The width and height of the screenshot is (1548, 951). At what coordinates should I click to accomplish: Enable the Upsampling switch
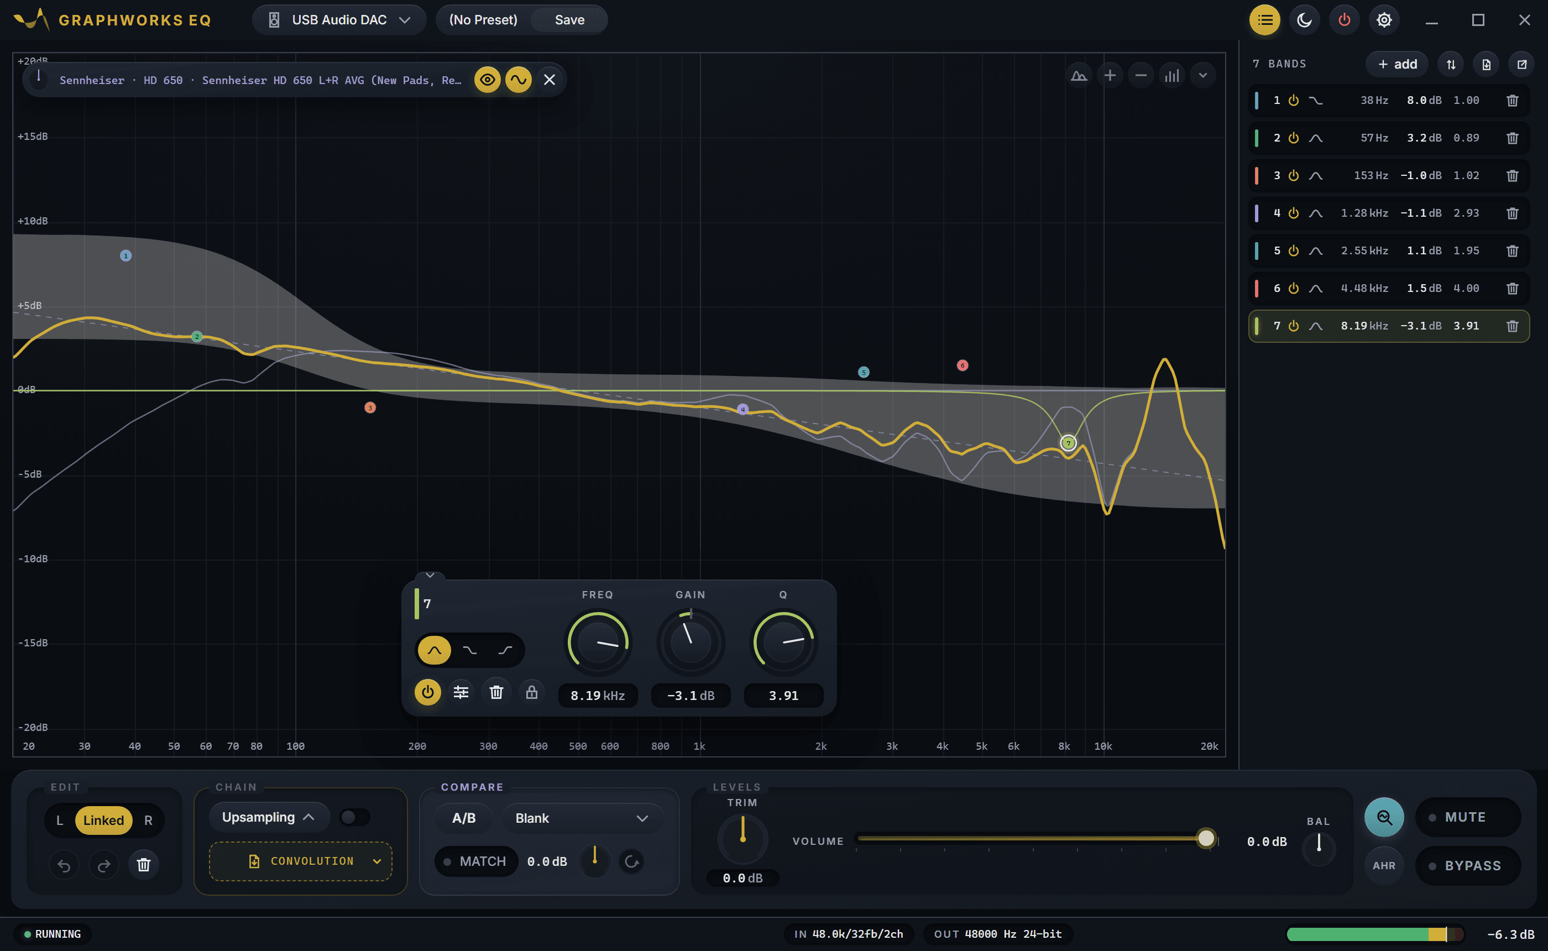pyautogui.click(x=354, y=817)
